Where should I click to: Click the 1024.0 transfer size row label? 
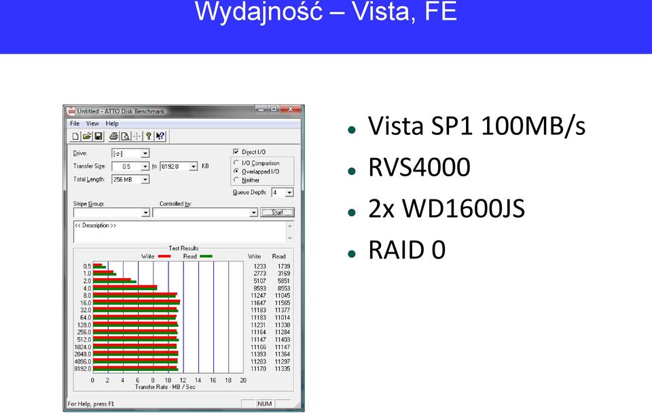[x=83, y=347]
